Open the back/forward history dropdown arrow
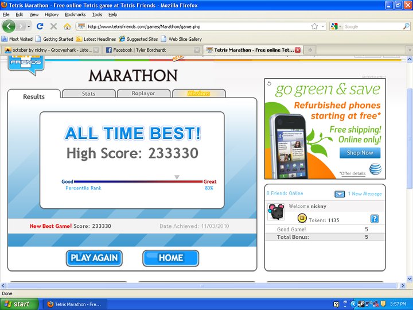 point(29,26)
